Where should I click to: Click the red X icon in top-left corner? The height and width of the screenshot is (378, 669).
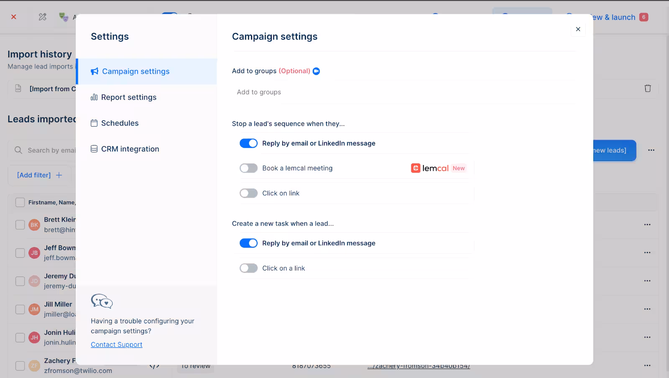[x=14, y=17]
